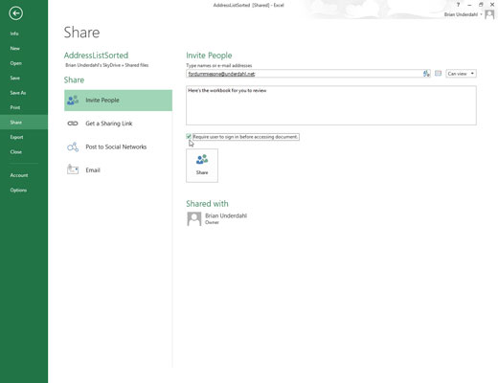Open Options in the sidebar
498x383 pixels.
(x=18, y=191)
